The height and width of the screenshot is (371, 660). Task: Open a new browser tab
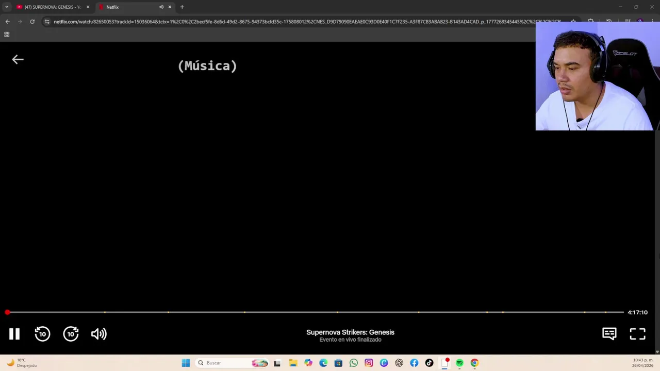click(182, 7)
